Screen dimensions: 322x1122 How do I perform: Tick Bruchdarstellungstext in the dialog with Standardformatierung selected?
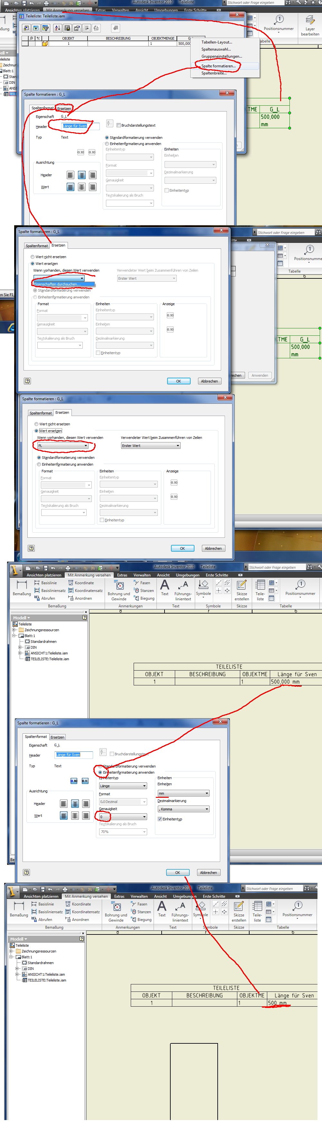tap(118, 125)
